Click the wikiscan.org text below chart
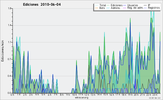This screenshot has width=163, height=100. pyautogui.click(x=81, y=98)
